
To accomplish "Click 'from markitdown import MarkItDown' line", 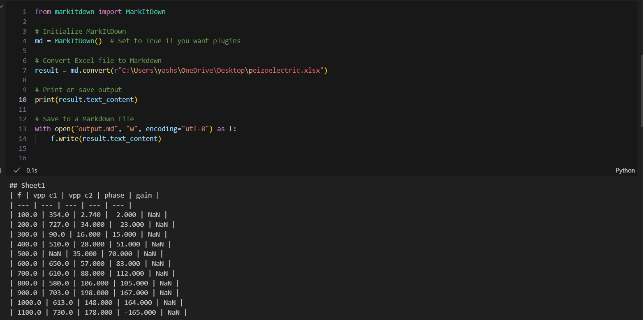I will [x=100, y=12].
